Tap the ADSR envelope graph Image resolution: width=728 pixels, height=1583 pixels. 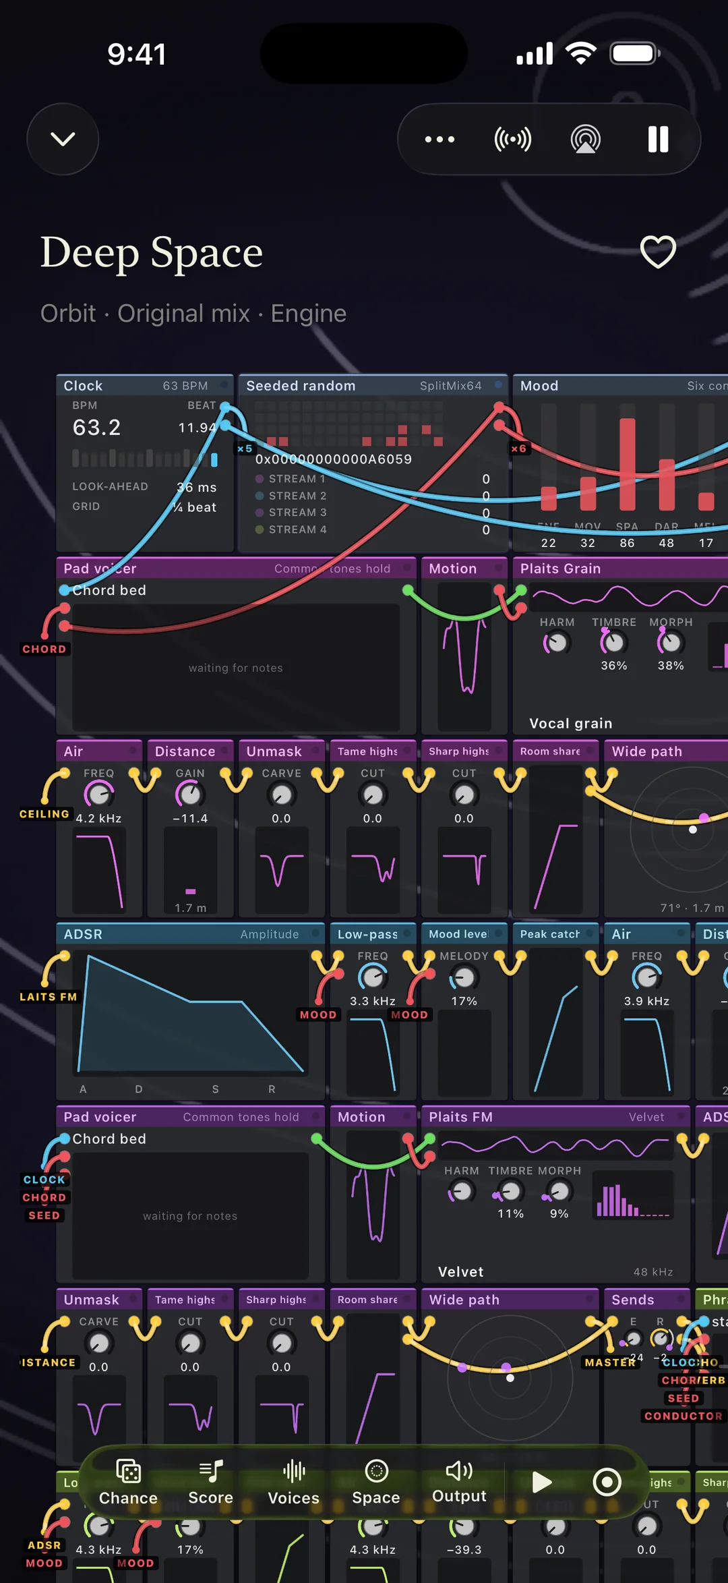coord(190,1014)
